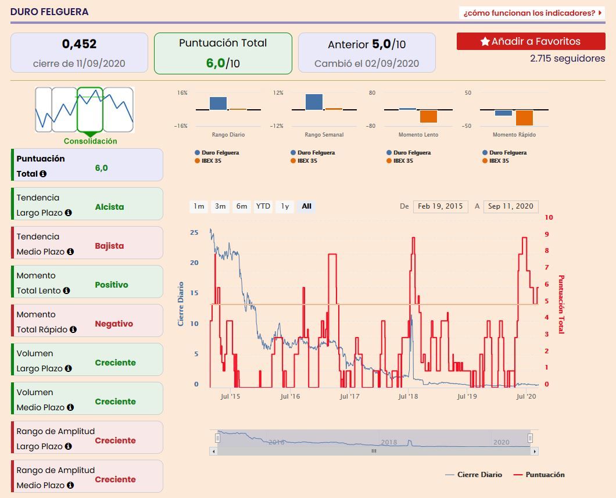This screenshot has height=498, width=616.
Task: Toggle Puntuación series in main chart legend
Action: click(x=539, y=474)
